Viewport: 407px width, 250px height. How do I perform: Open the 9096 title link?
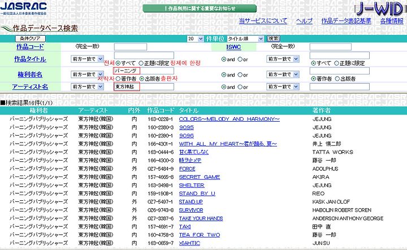point(187,136)
